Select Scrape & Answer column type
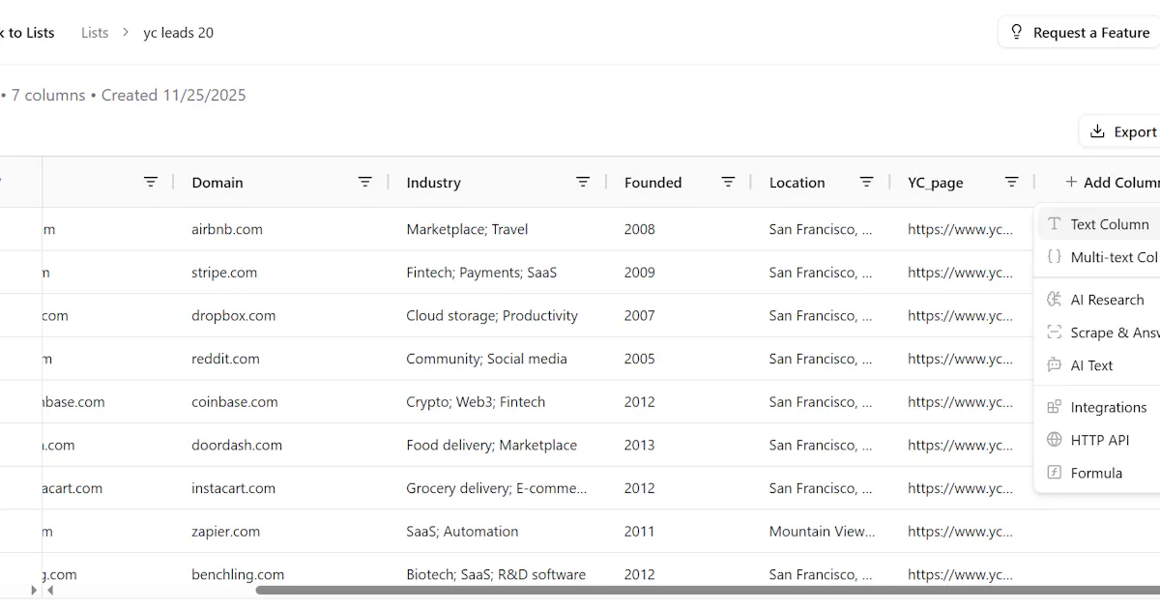The width and height of the screenshot is (1160, 609). point(1099,333)
